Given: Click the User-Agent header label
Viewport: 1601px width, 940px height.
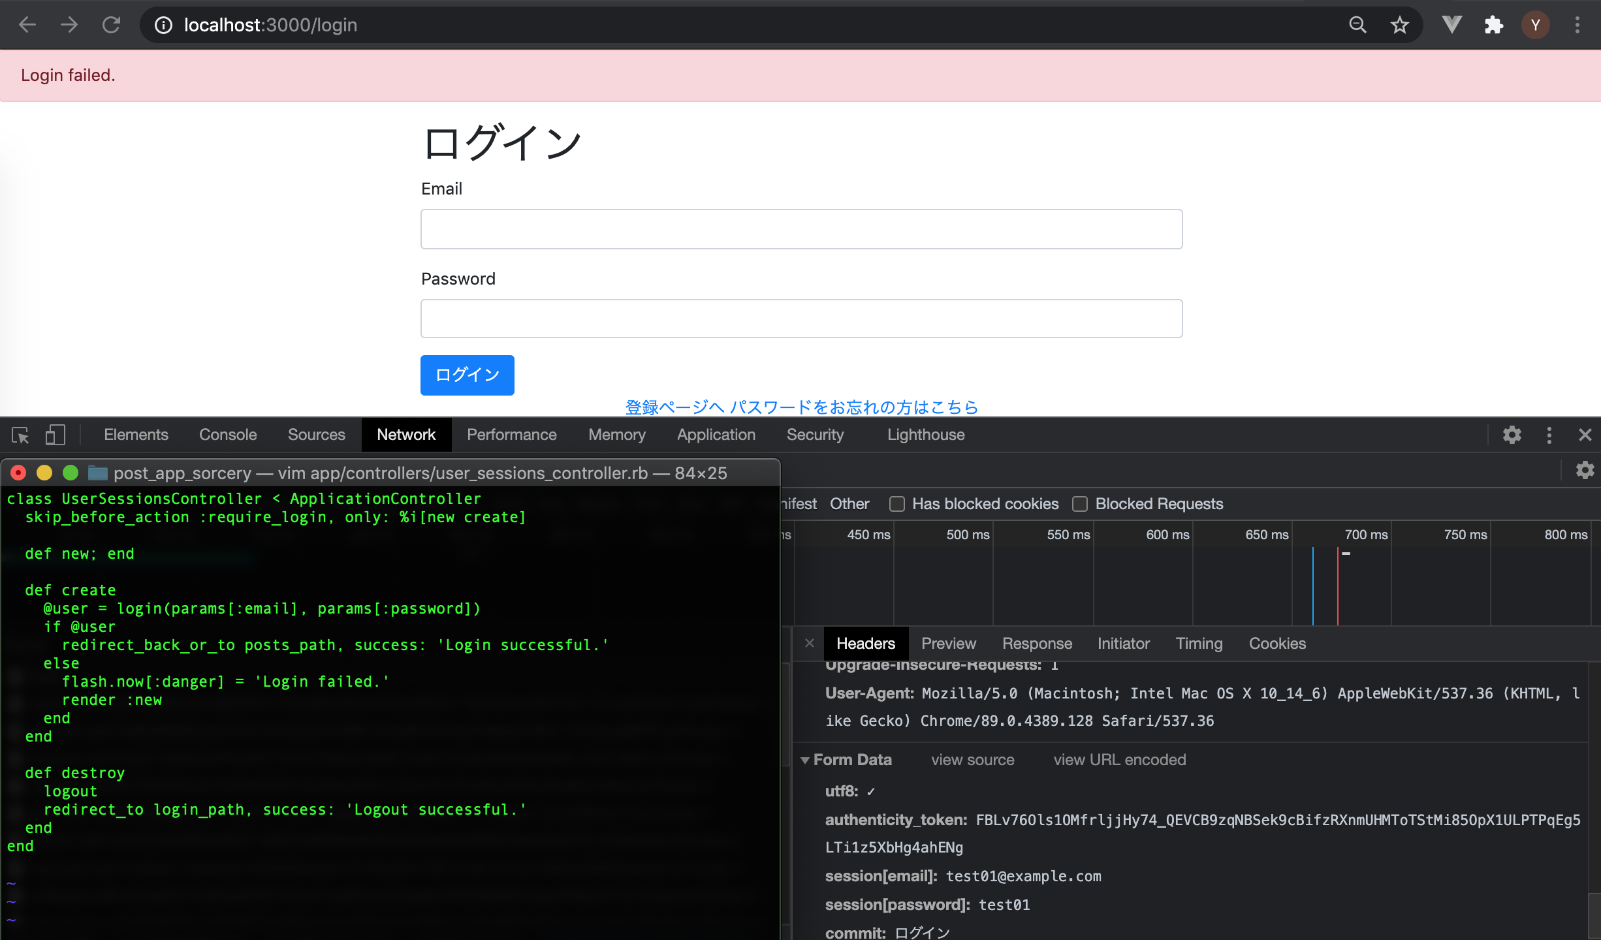Looking at the screenshot, I should [x=870, y=693].
